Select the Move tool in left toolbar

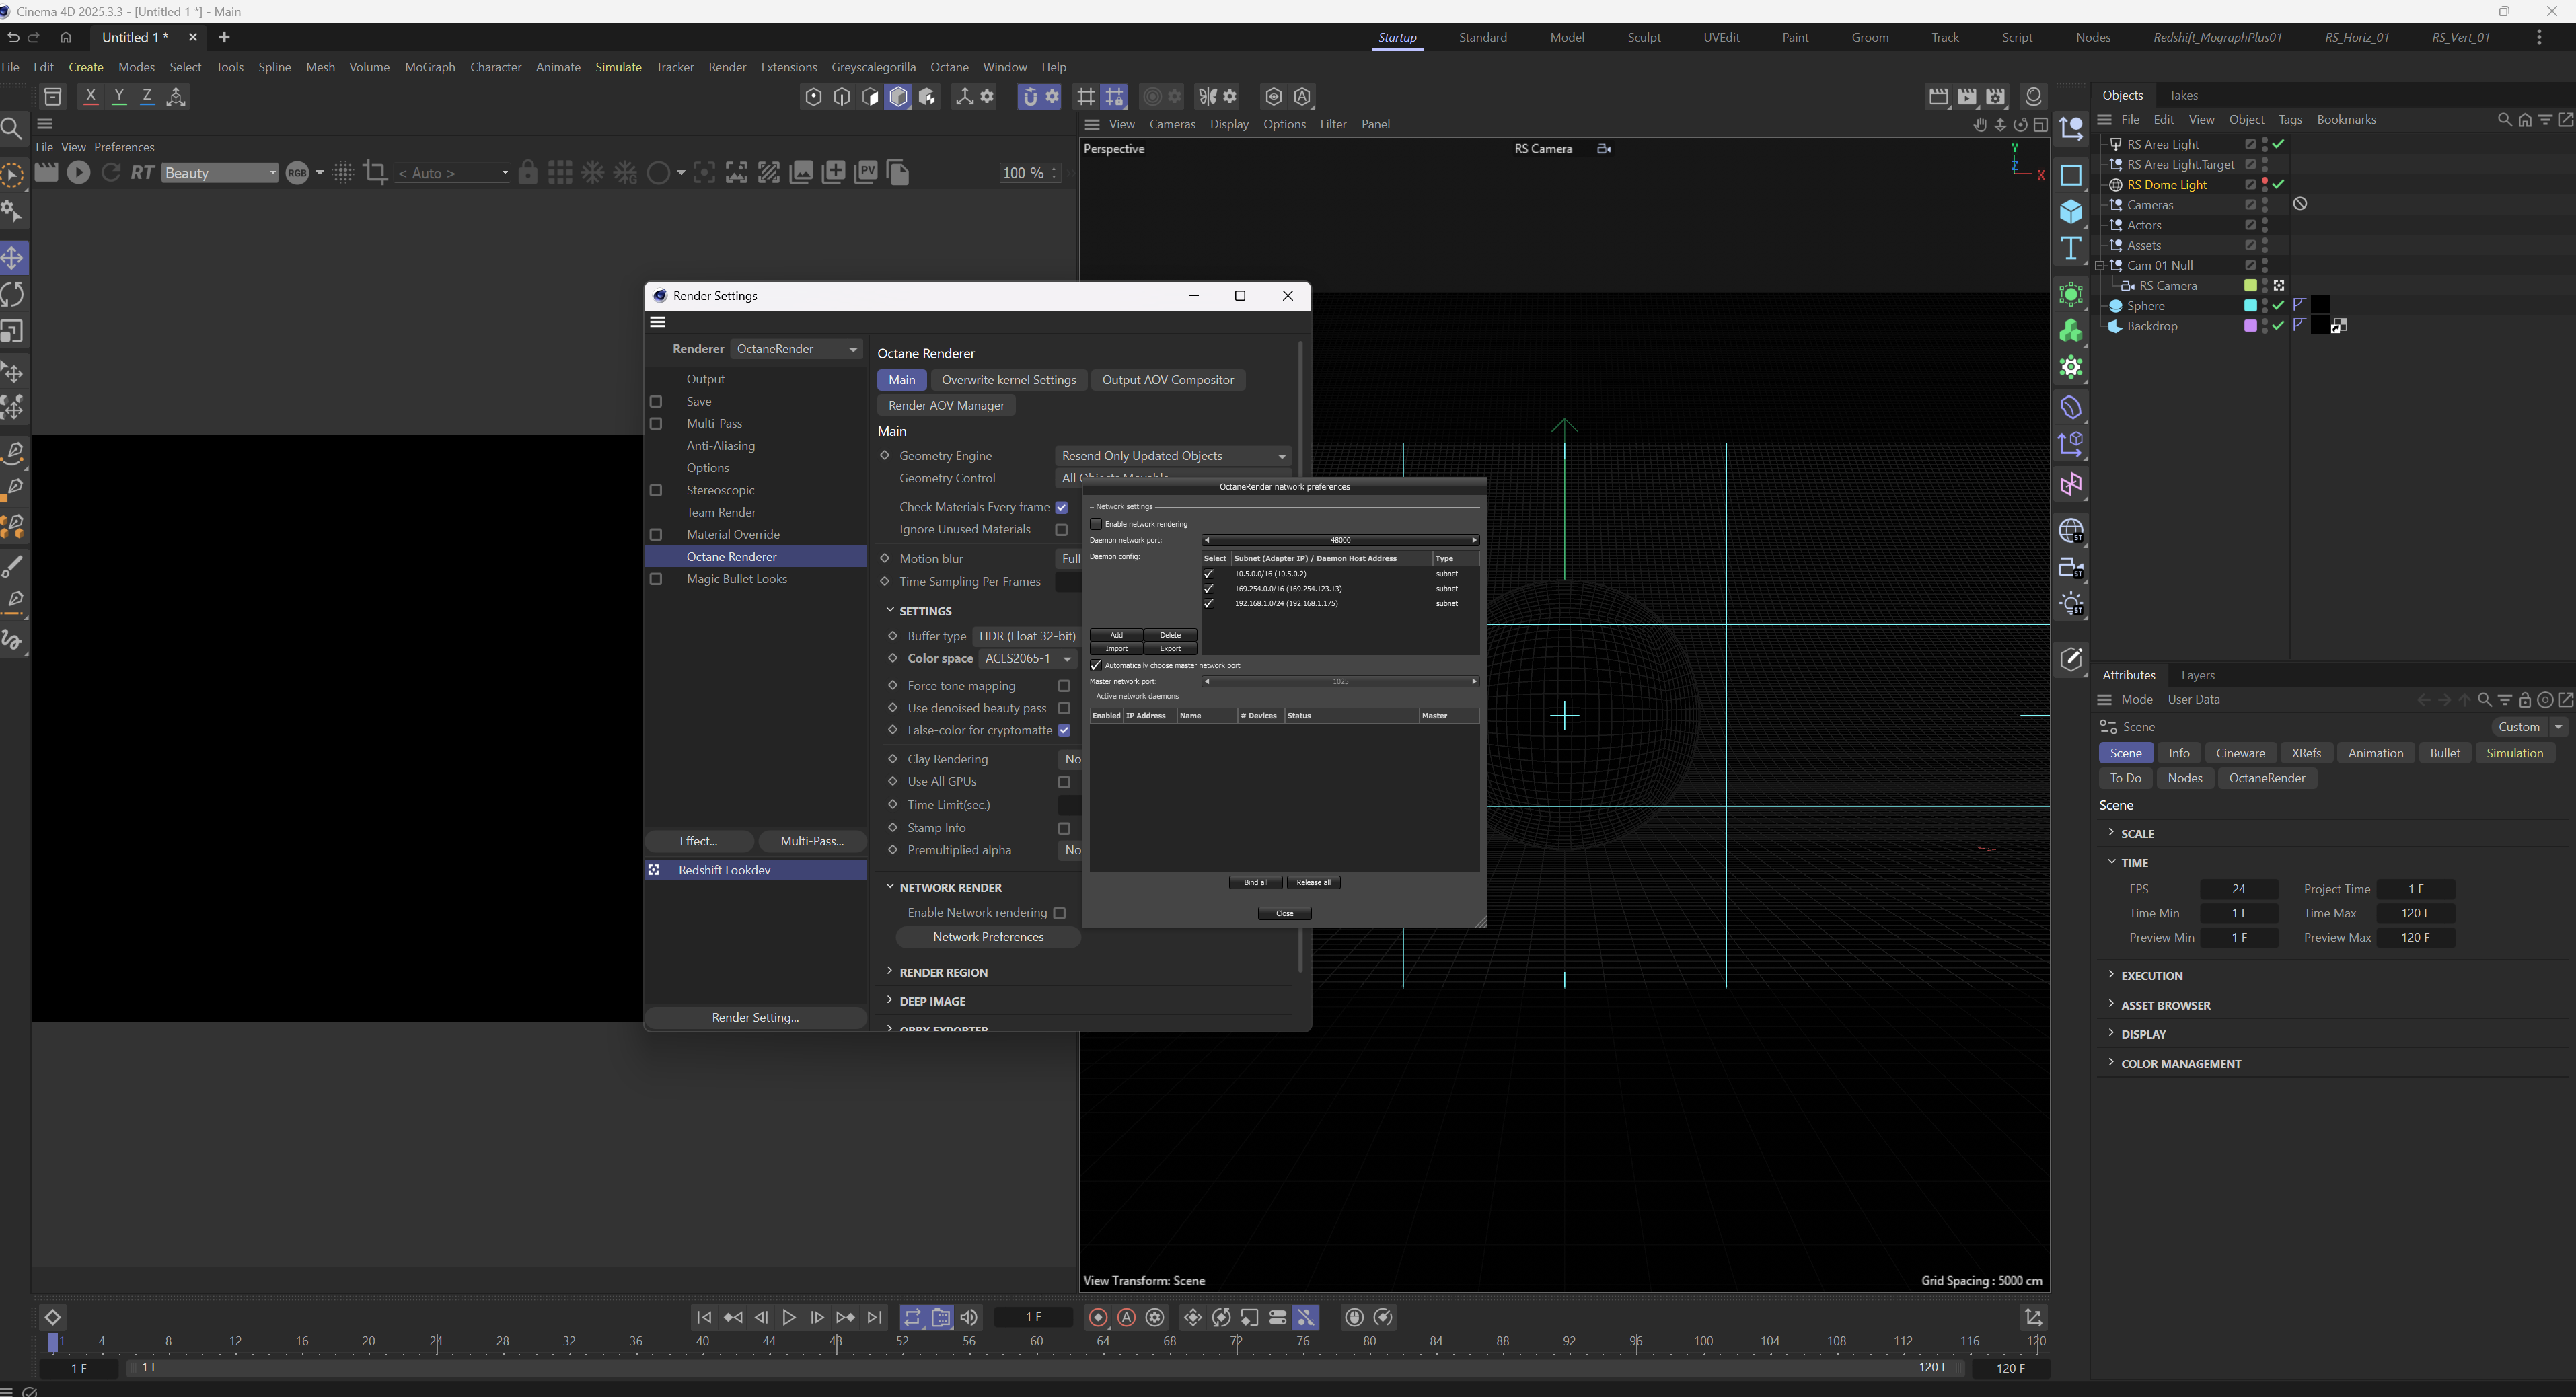pyautogui.click(x=13, y=258)
